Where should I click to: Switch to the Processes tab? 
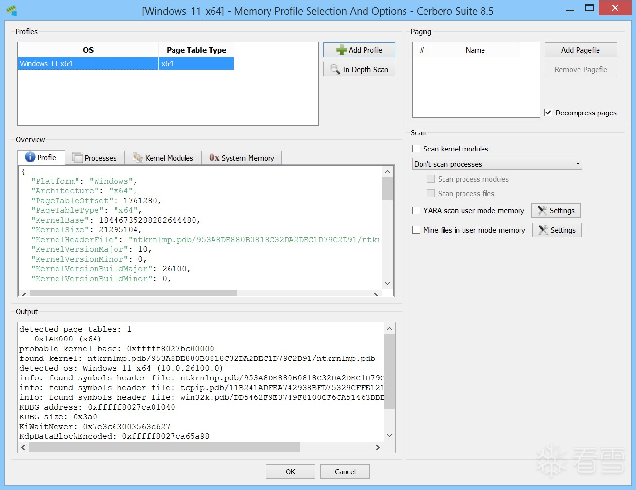[95, 158]
